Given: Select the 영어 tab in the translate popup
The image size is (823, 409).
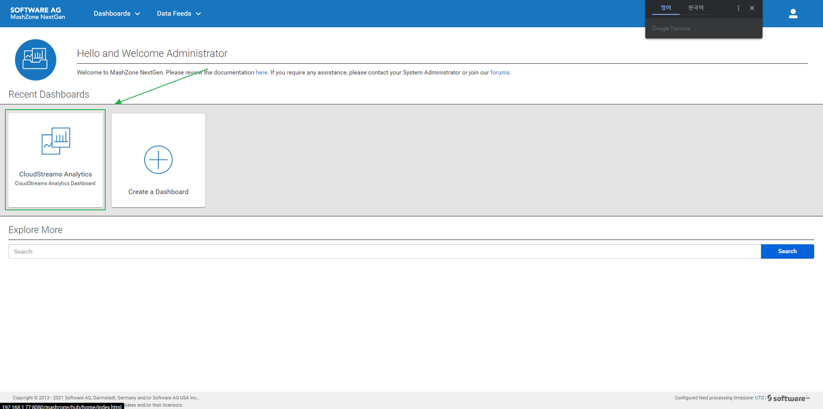Looking at the screenshot, I should (666, 8).
